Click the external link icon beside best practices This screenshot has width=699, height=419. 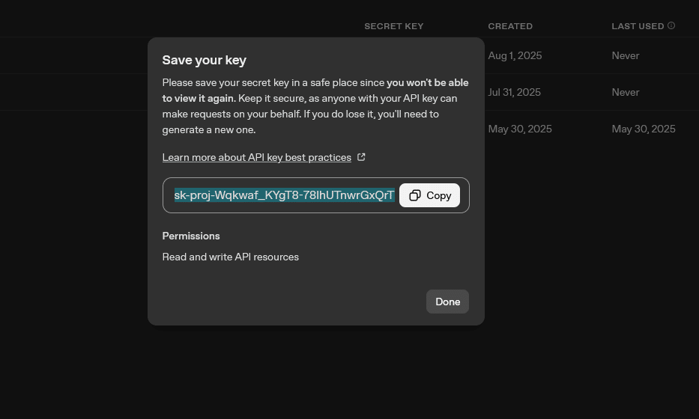(361, 157)
